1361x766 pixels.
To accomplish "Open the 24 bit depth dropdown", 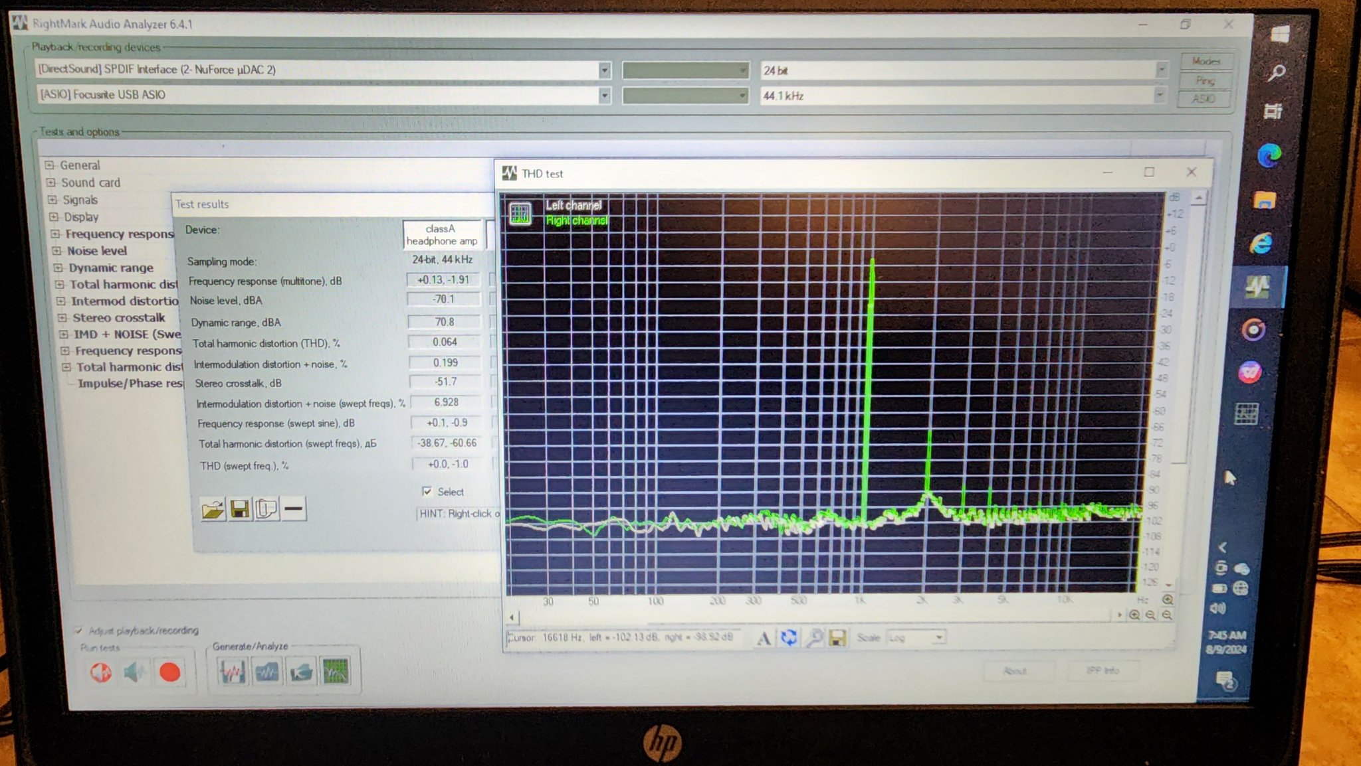I will 1162,70.
